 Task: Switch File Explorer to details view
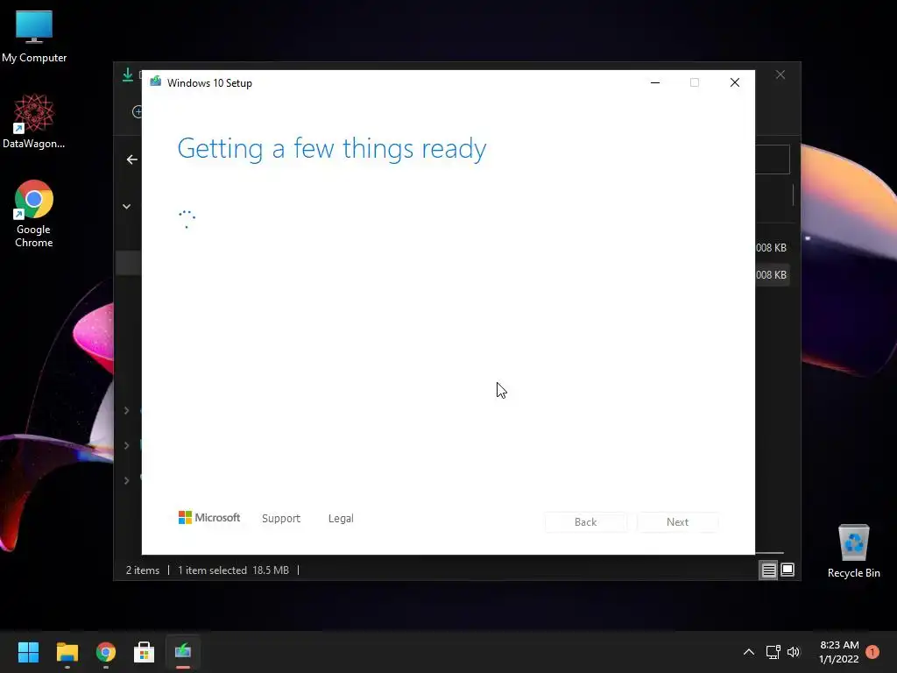coord(768,570)
